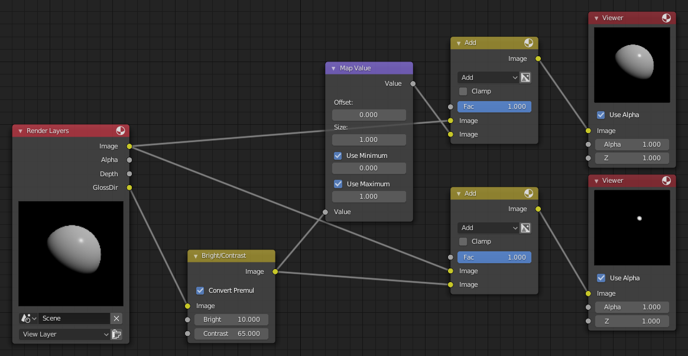The width and height of the screenshot is (688, 356).
Task: Click the preview sphere on the bottom Viewer node
Action: 667,181
